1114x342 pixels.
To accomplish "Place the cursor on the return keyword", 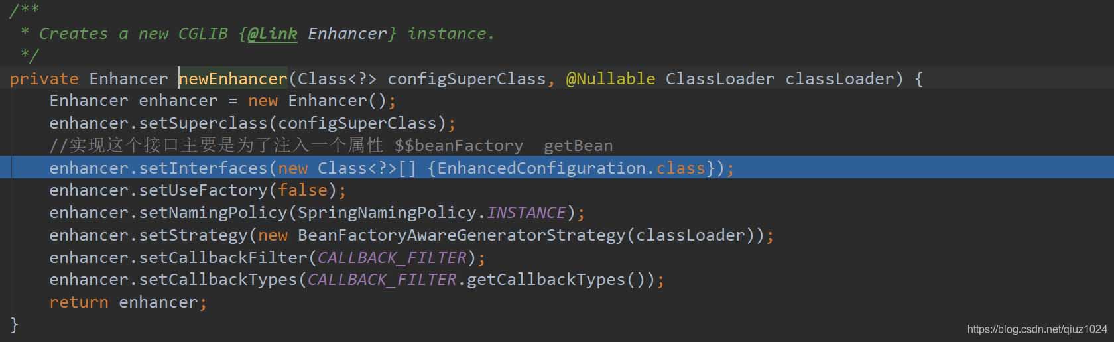I will click(78, 302).
